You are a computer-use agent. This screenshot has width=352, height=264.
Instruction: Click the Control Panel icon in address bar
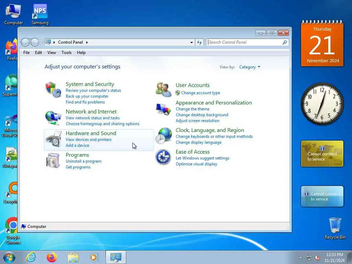[x=48, y=42]
